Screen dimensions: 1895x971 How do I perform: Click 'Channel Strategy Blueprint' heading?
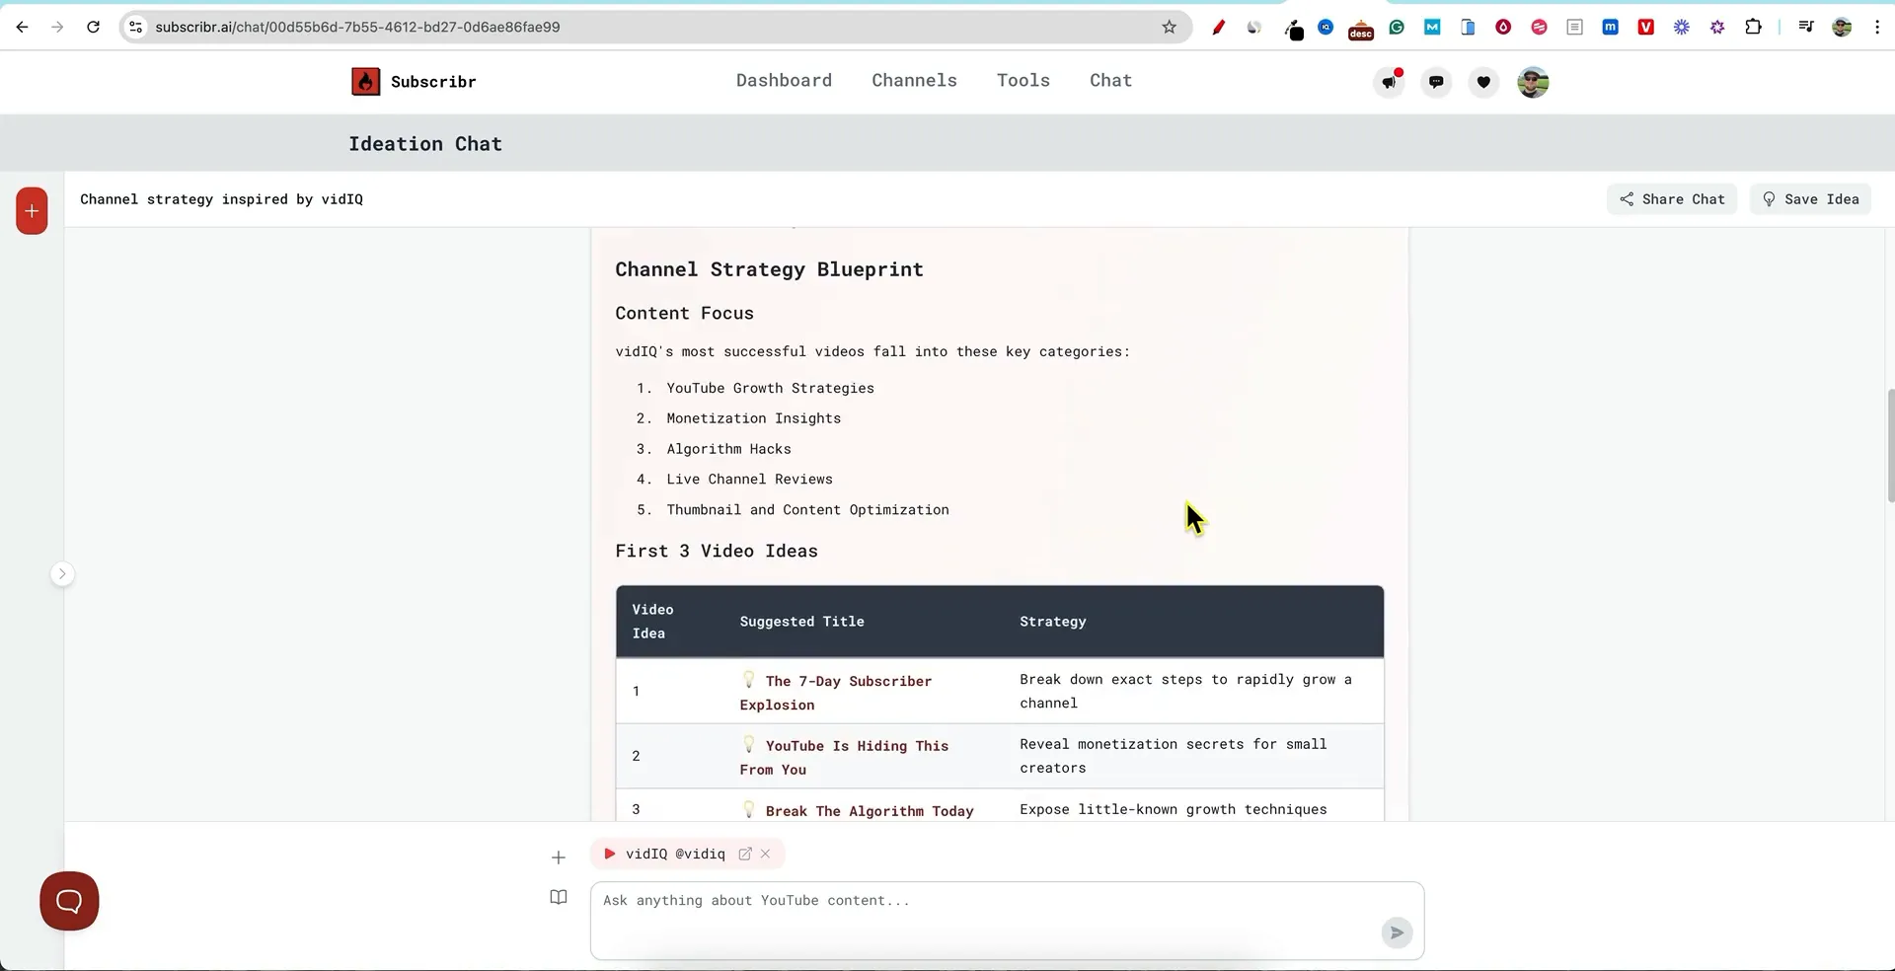point(769,269)
